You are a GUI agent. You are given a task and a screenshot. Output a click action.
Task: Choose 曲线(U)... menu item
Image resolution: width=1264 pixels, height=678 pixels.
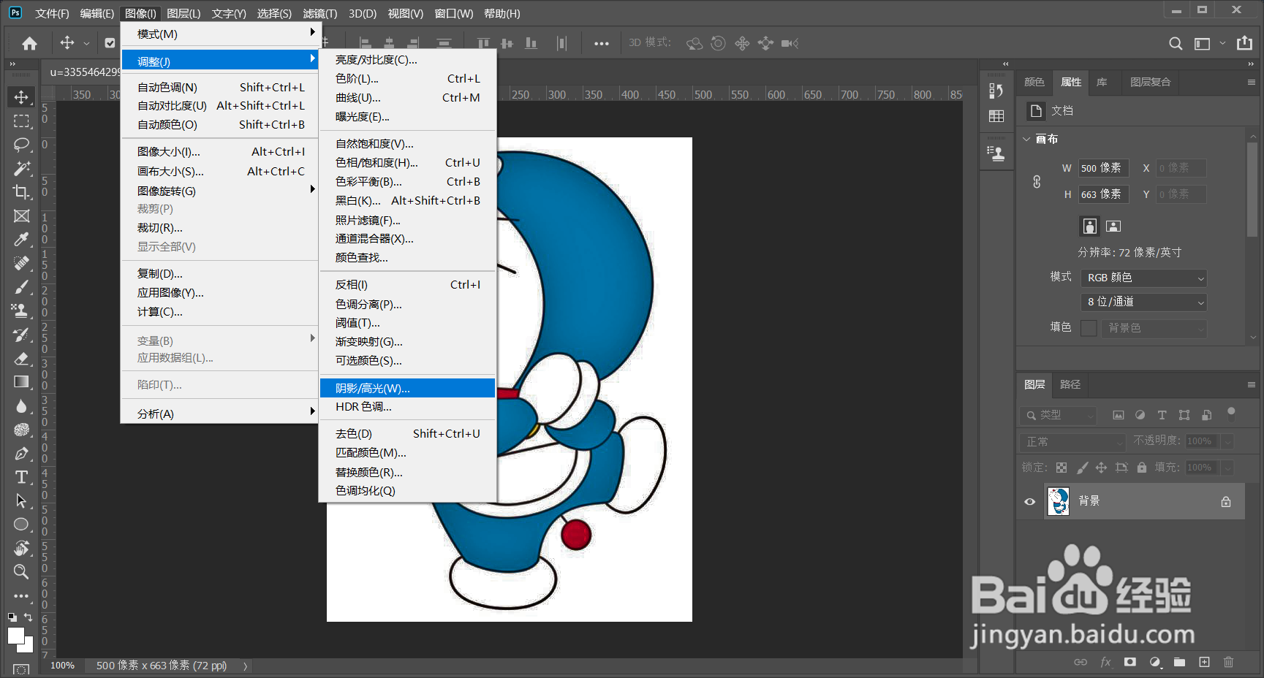click(408, 97)
